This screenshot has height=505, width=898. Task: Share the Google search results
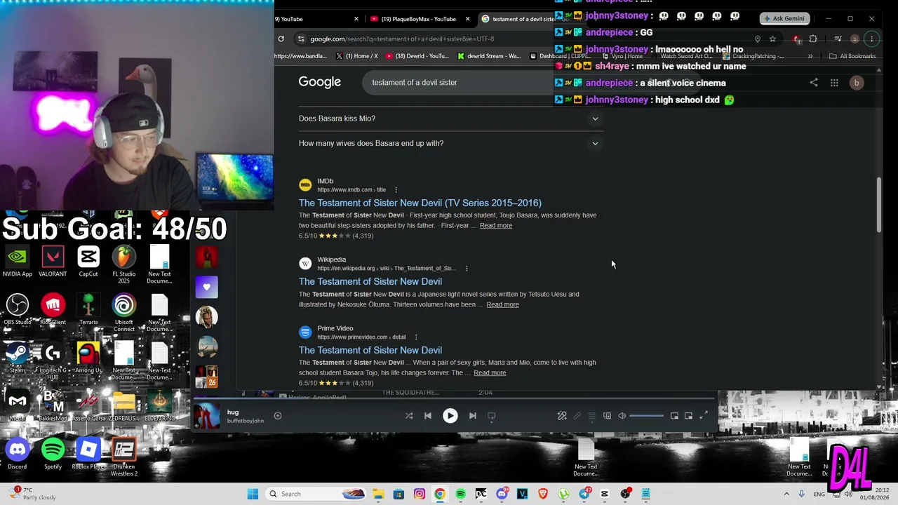(814, 83)
